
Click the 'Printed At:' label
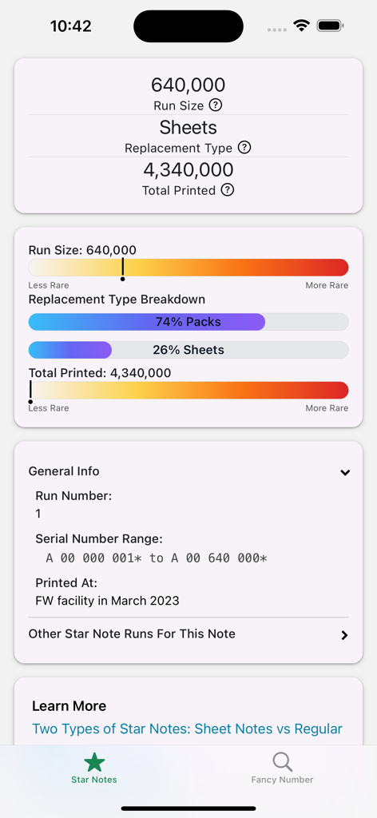[x=67, y=582]
